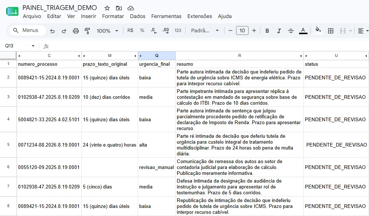
Task: Apply percent format
Action: click(x=142, y=30)
